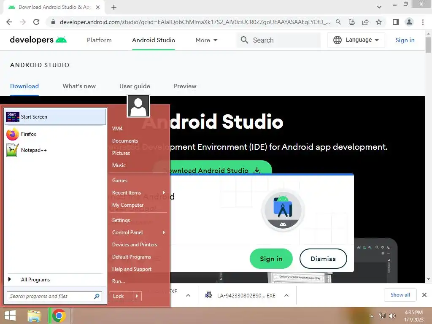Switch to the Preview tab
This screenshot has height=324, width=432.
tap(185, 86)
